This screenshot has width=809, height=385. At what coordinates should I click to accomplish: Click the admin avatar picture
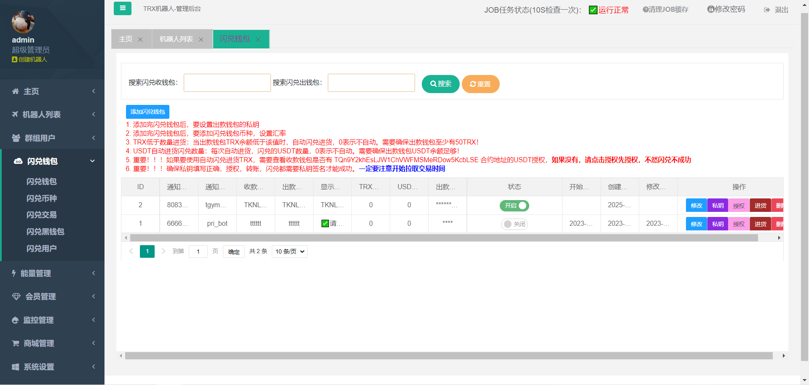coord(23,22)
